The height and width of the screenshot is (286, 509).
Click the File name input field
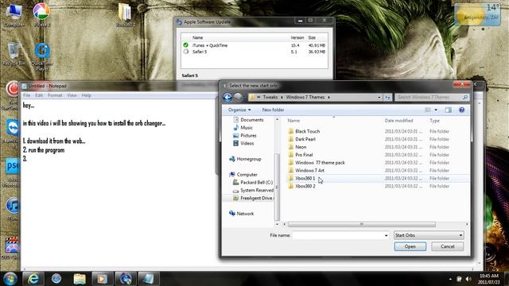point(337,235)
